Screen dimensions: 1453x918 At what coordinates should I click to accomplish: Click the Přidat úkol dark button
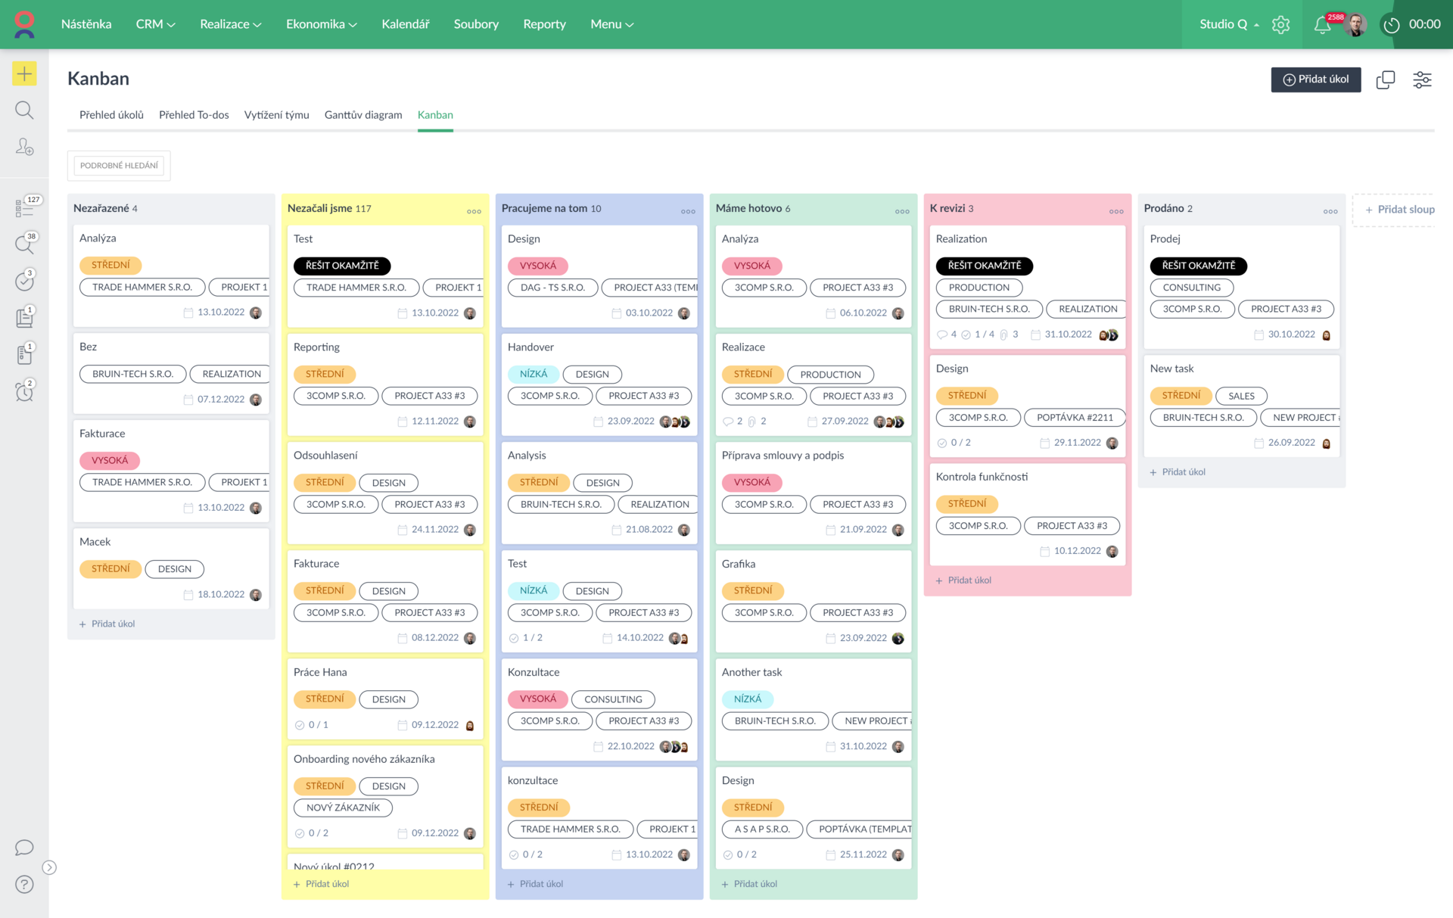pos(1315,79)
